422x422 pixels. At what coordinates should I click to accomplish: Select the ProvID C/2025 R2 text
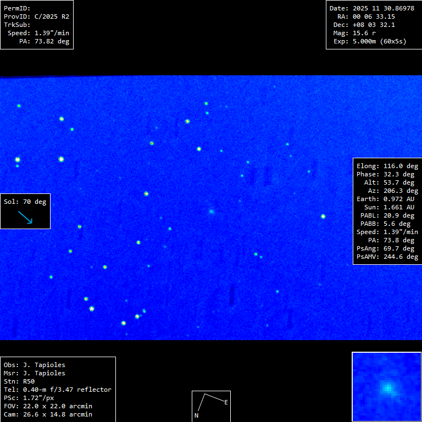[36, 16]
